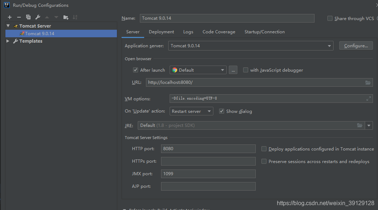This screenshot has height=210, width=378.
Task: Click the VM options field
Action: [x=271, y=99]
